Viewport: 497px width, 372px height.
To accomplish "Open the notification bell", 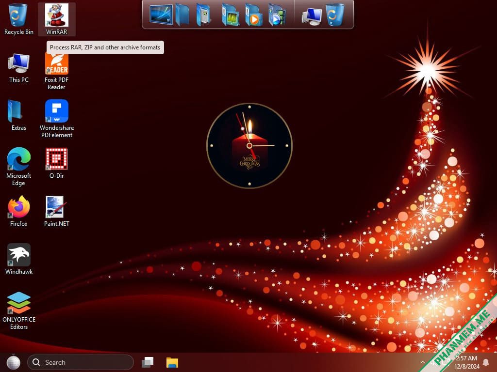I will (486, 362).
